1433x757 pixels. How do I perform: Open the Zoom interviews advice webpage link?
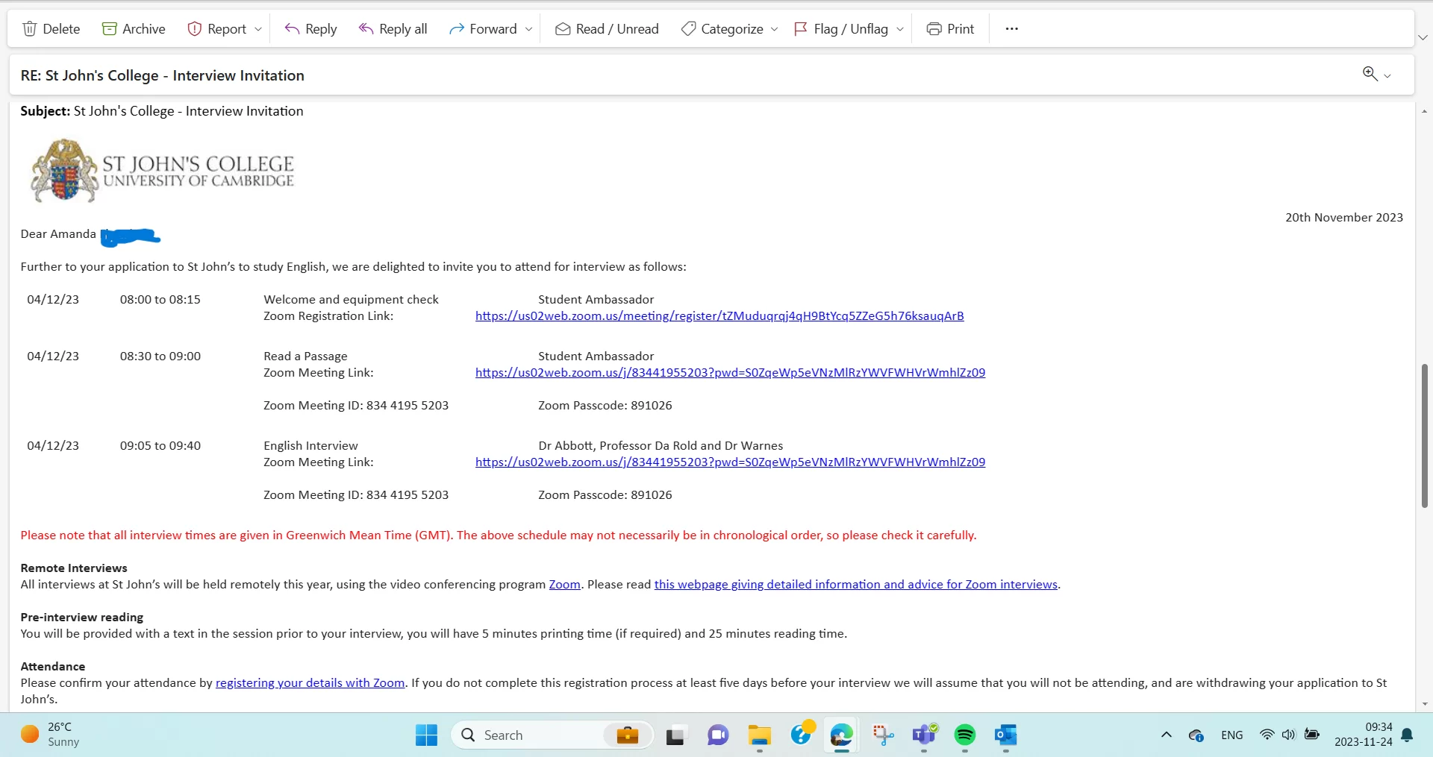click(855, 585)
